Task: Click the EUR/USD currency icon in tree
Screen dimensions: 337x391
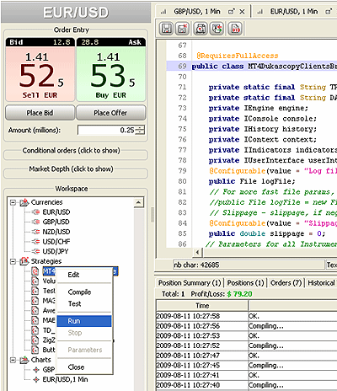Action: tap(35, 212)
